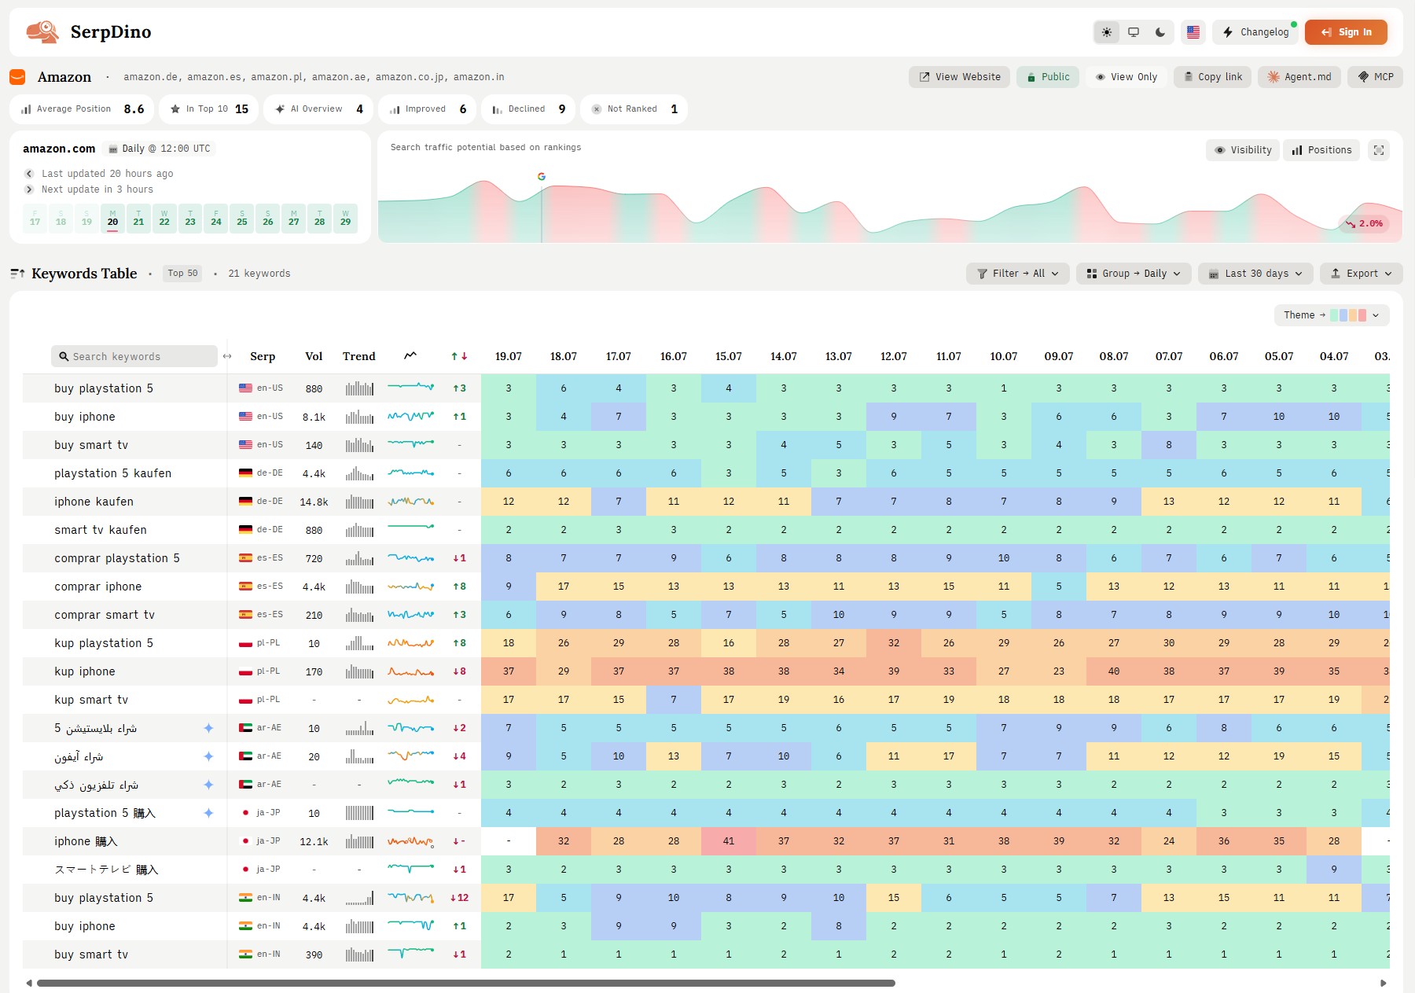This screenshot has width=1415, height=993.
Task: Select calendar day 24
Action: pyautogui.click(x=216, y=219)
